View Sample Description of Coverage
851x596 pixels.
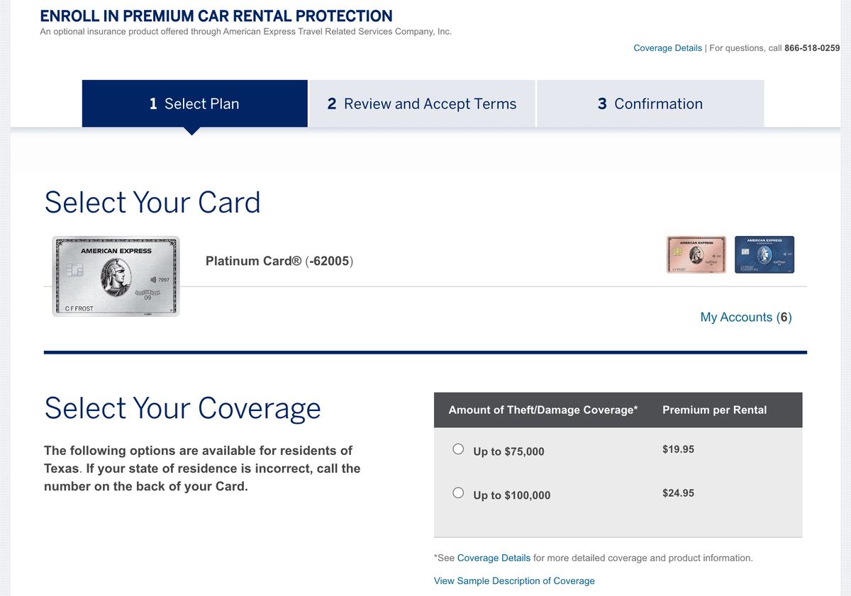tap(514, 580)
